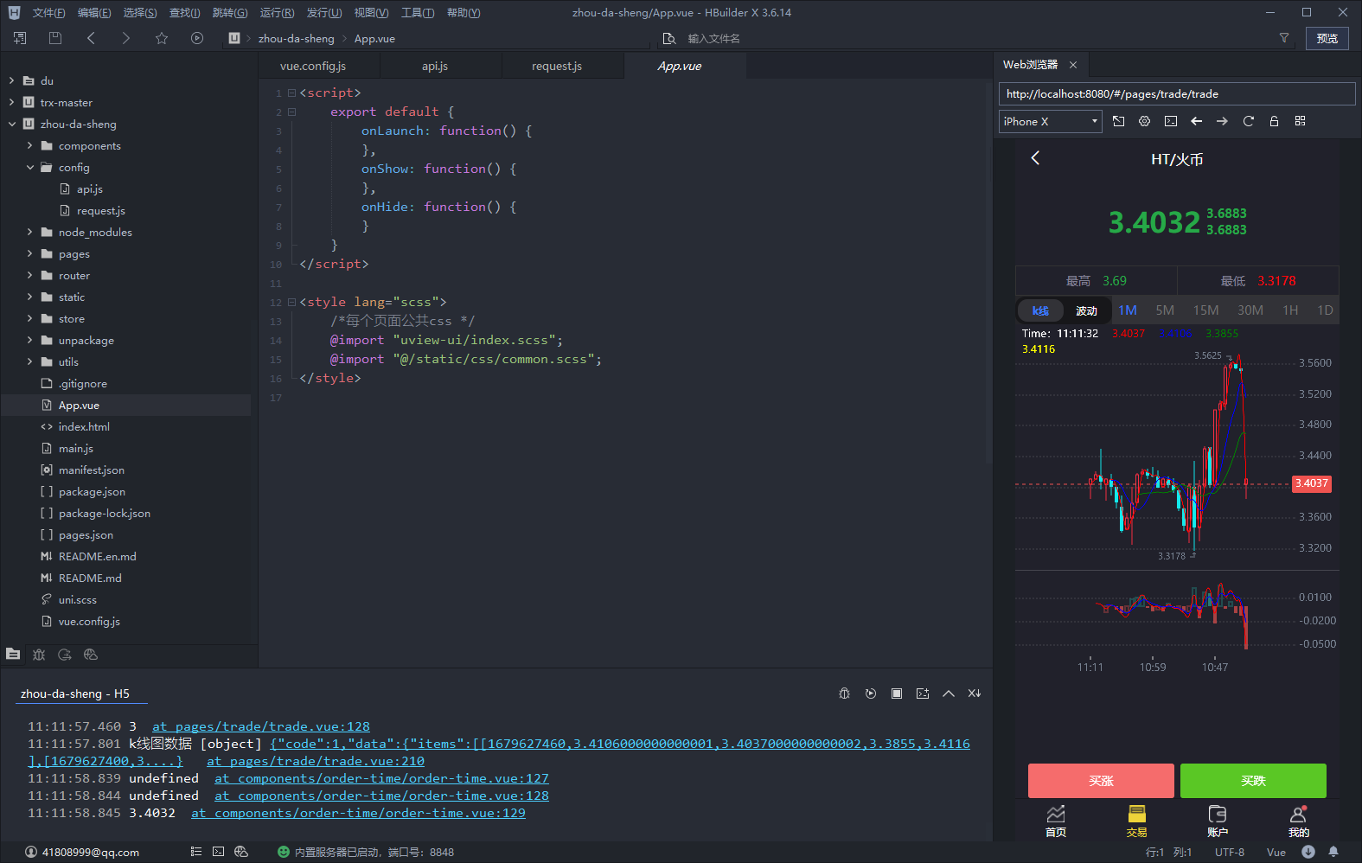Expand the node_modules folder
Screen dimensions: 1362x863
pyautogui.click(x=29, y=232)
